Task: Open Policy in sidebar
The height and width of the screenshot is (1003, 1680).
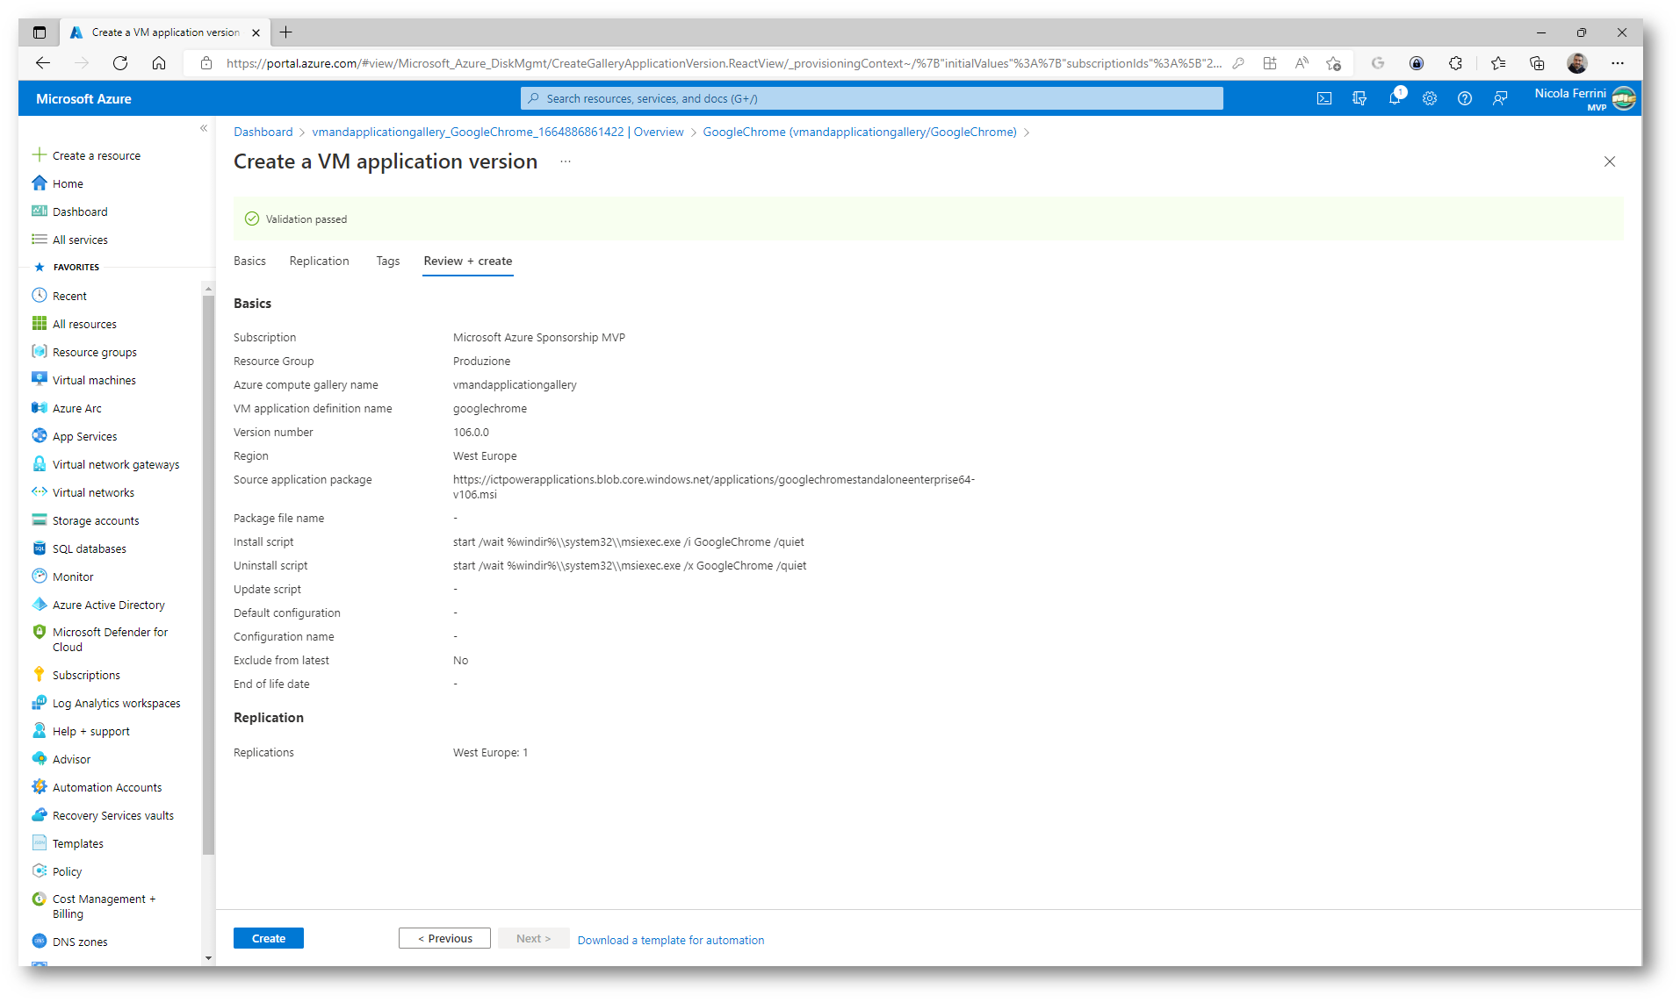Action: [x=57, y=871]
